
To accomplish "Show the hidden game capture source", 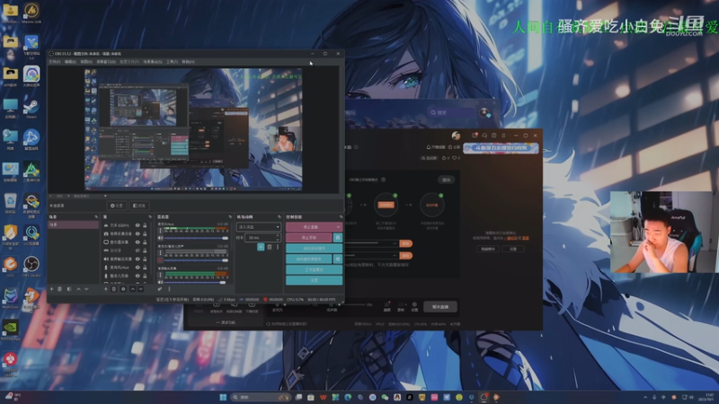I will tap(138, 250).
